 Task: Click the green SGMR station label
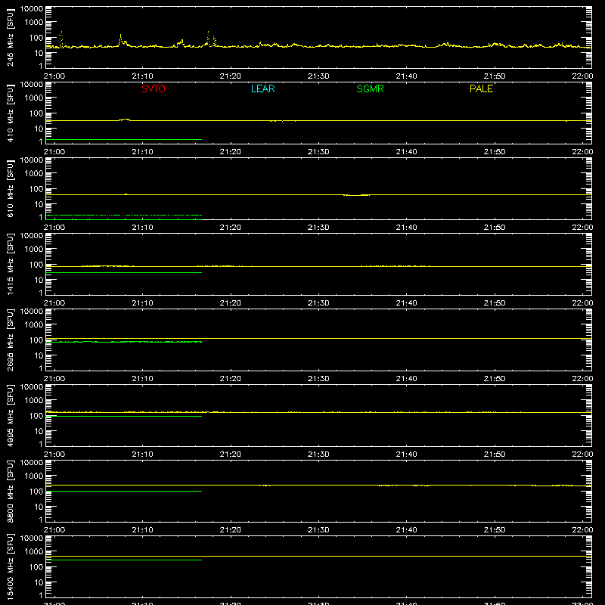coord(370,88)
